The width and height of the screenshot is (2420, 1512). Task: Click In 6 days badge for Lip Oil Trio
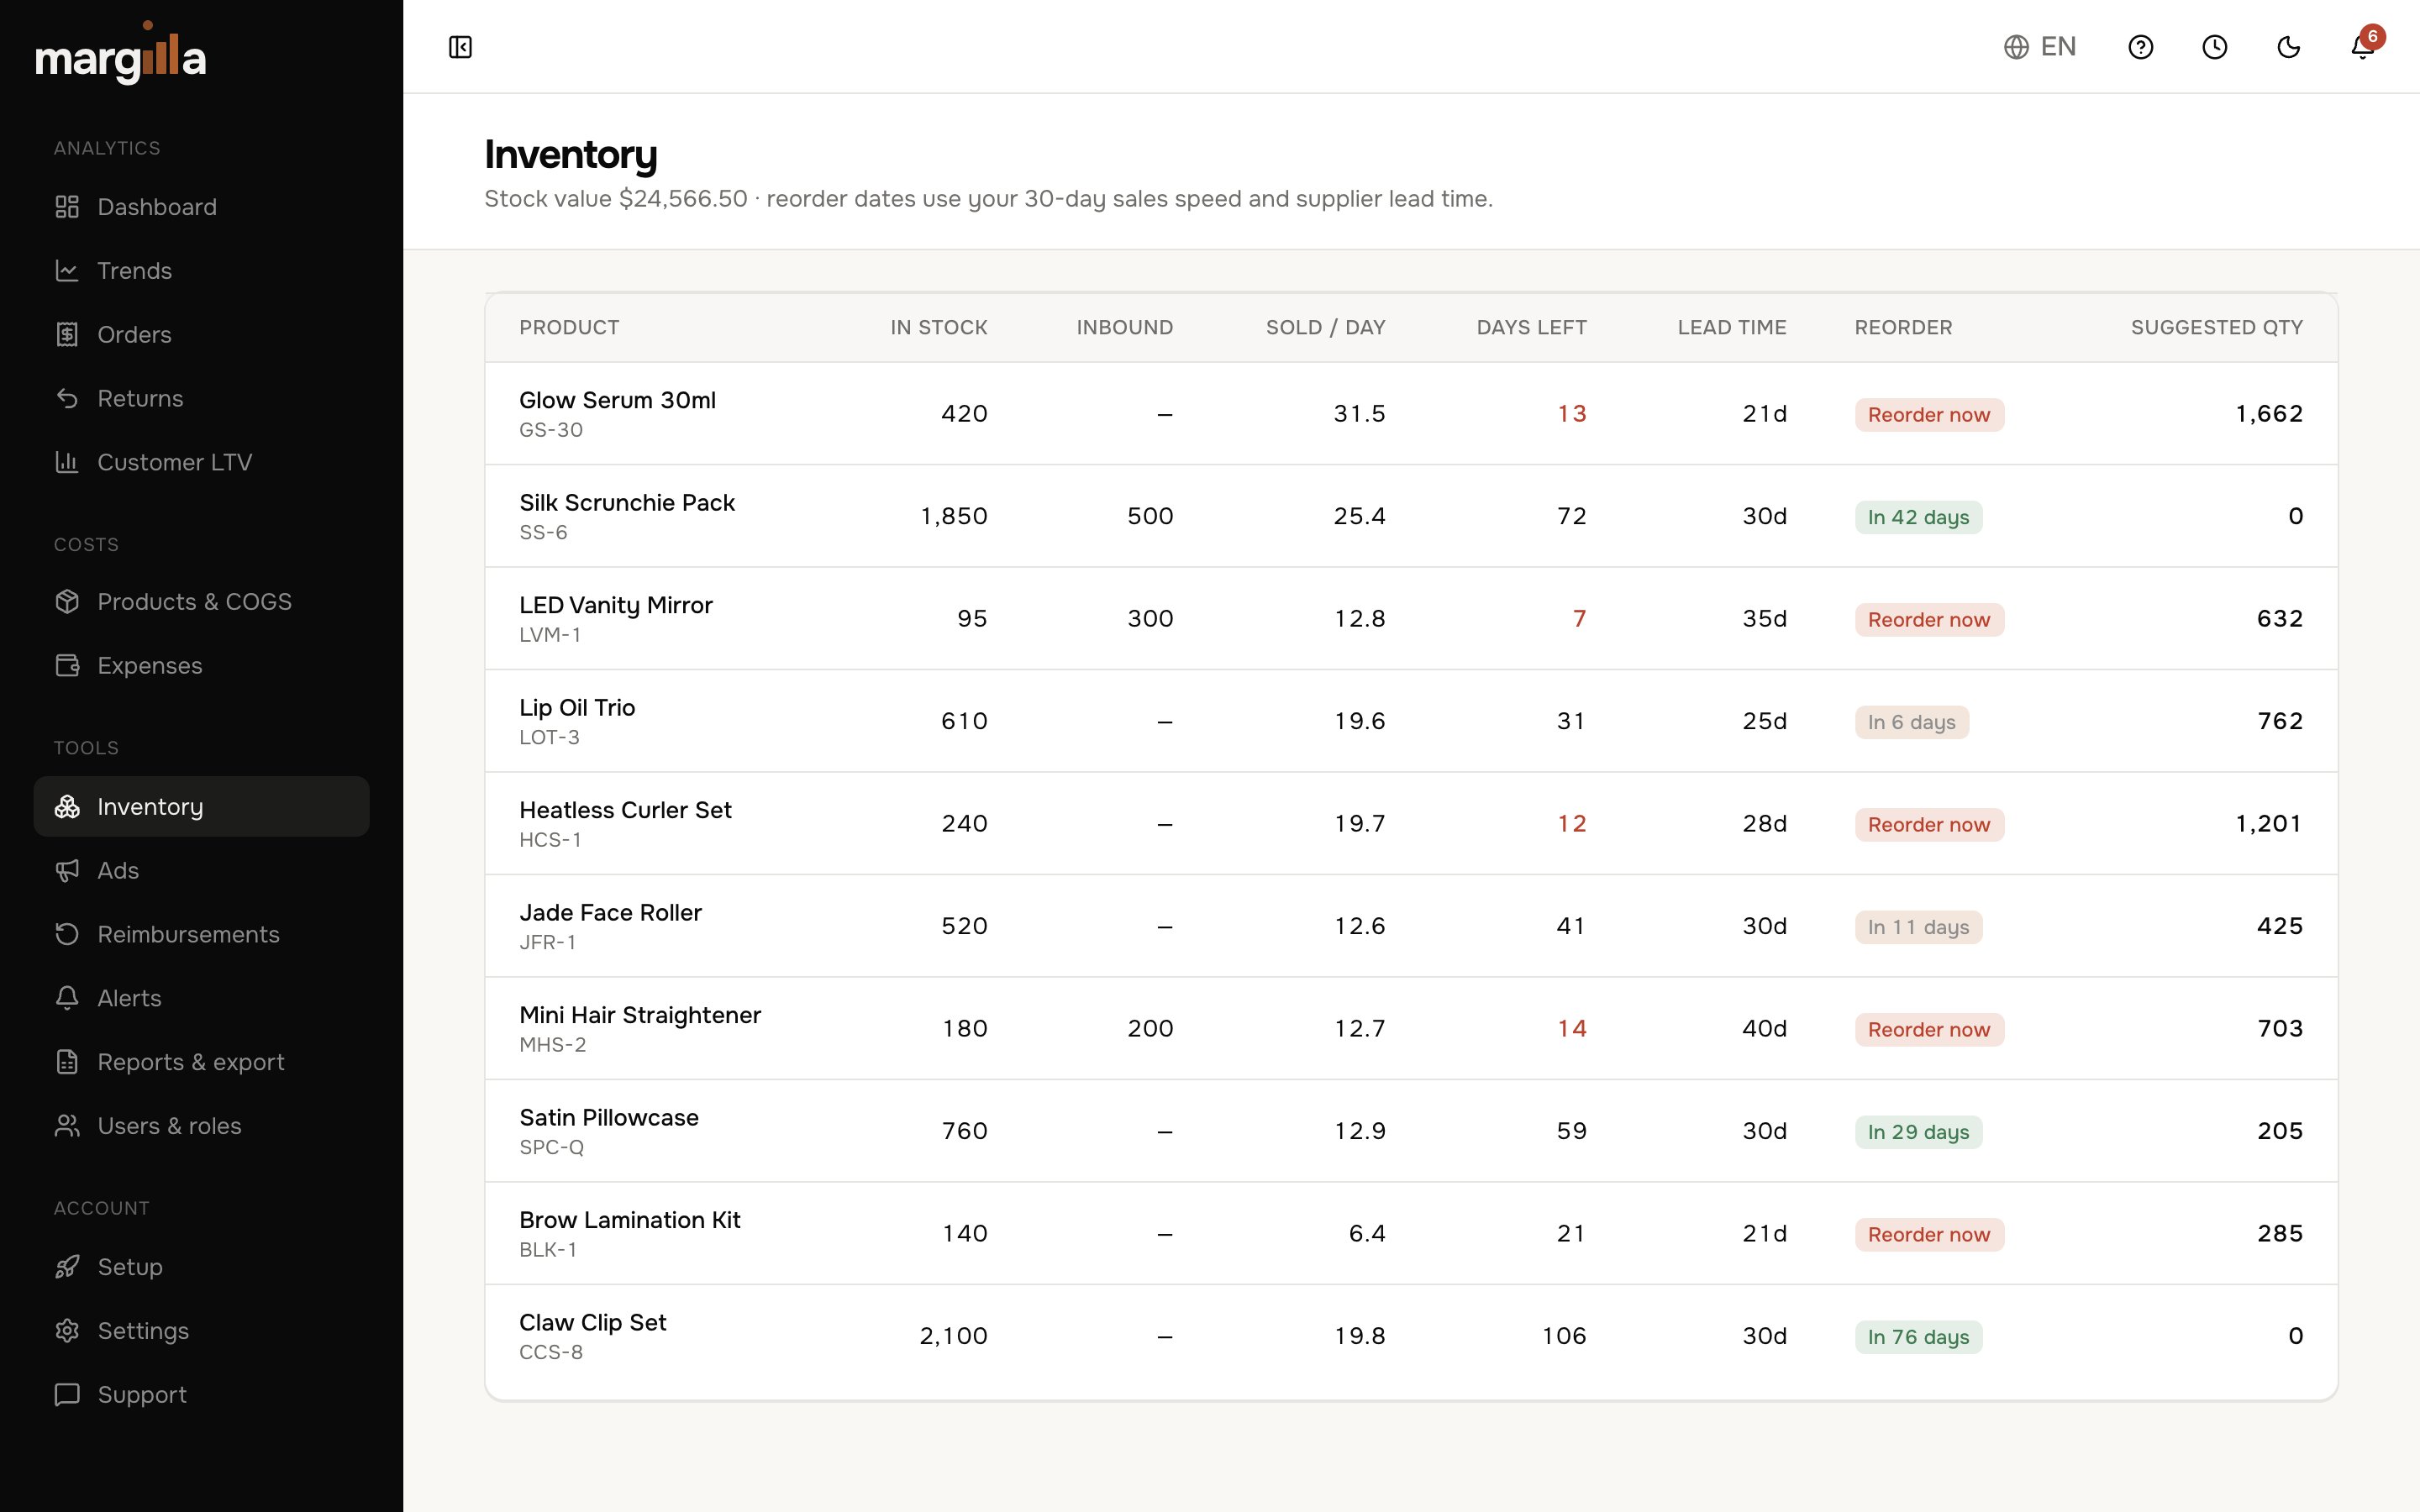click(1911, 723)
